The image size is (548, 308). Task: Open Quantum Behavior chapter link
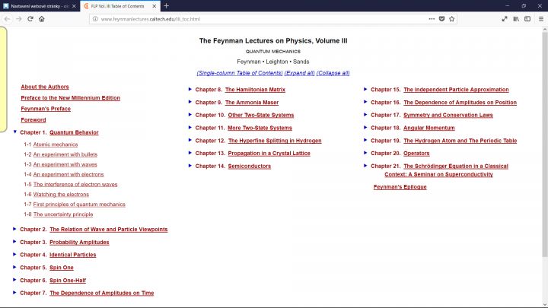tap(74, 132)
